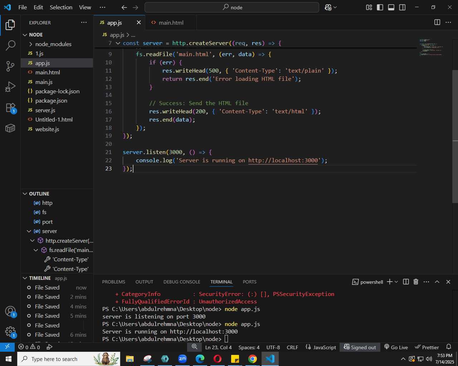The image size is (458, 366).
Task: Open the Selection menu
Action: coord(61,7)
